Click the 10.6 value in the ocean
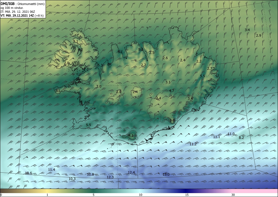 [x=28, y=173]
